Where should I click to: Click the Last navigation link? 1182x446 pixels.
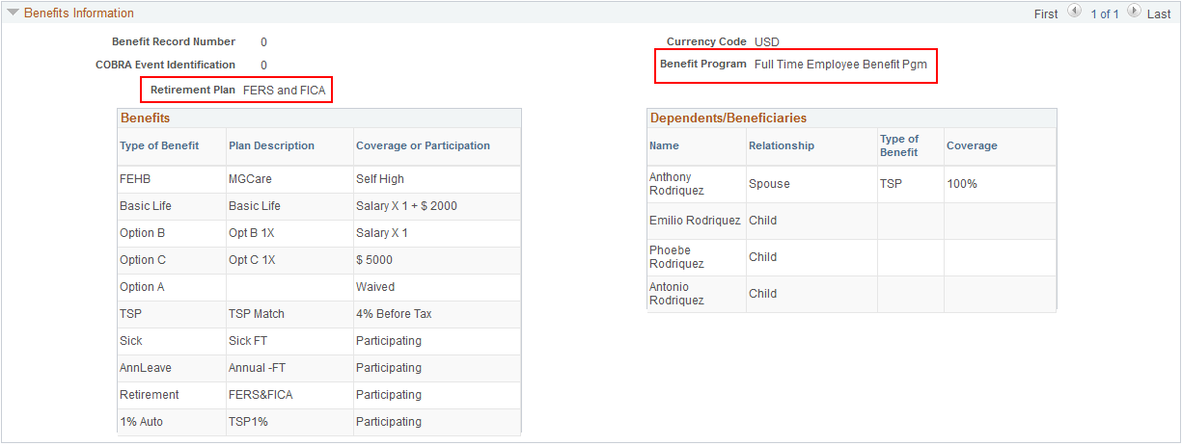[x=1159, y=14]
